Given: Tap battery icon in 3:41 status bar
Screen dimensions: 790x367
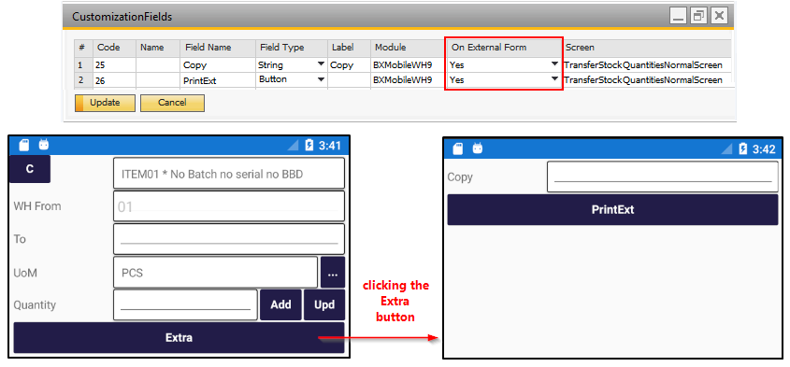Looking at the screenshot, I should pos(309,146).
